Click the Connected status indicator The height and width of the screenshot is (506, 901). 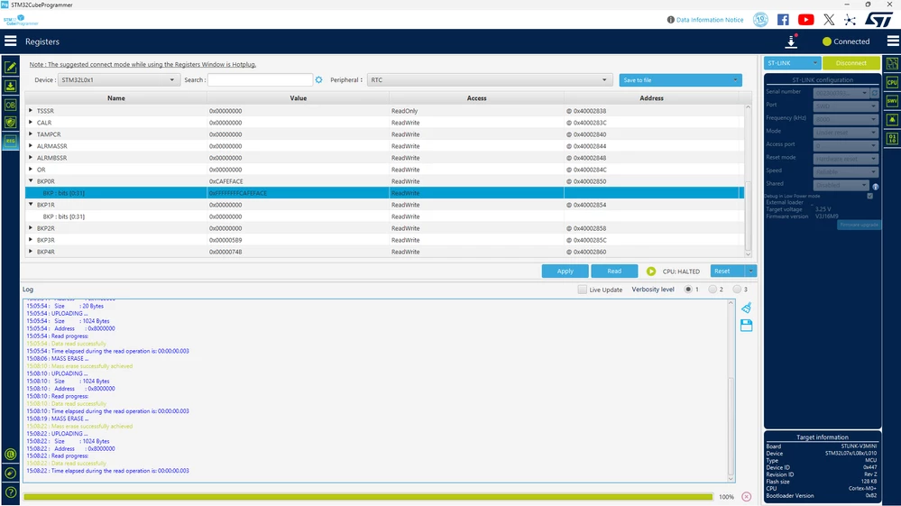[x=846, y=41]
